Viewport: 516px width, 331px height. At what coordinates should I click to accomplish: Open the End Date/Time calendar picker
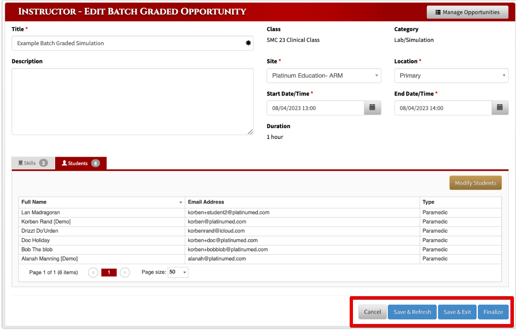500,108
